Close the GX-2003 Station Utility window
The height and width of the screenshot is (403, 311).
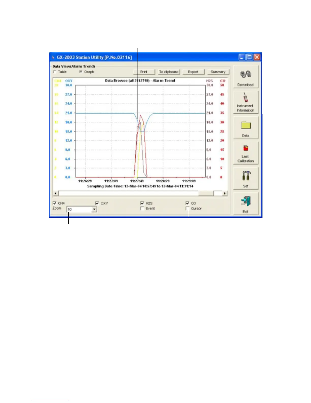257,57
